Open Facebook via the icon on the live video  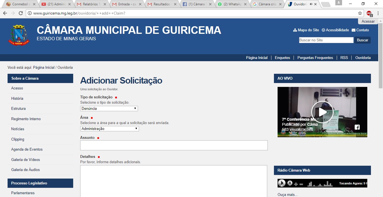pos(357,127)
